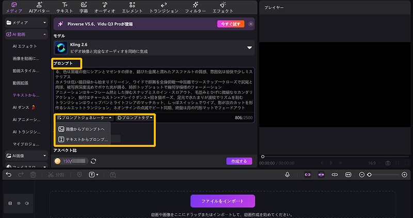The image size is (413, 218).
Task: Toggle the track lock icon
Action: [x=10, y=203]
